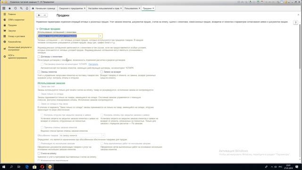302x170 pixels.
Task: Go back with the left arrow
Action: (x=39, y=15)
